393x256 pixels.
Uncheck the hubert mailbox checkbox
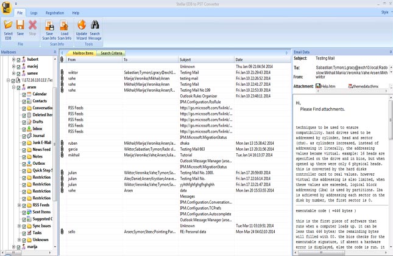tap(18, 60)
